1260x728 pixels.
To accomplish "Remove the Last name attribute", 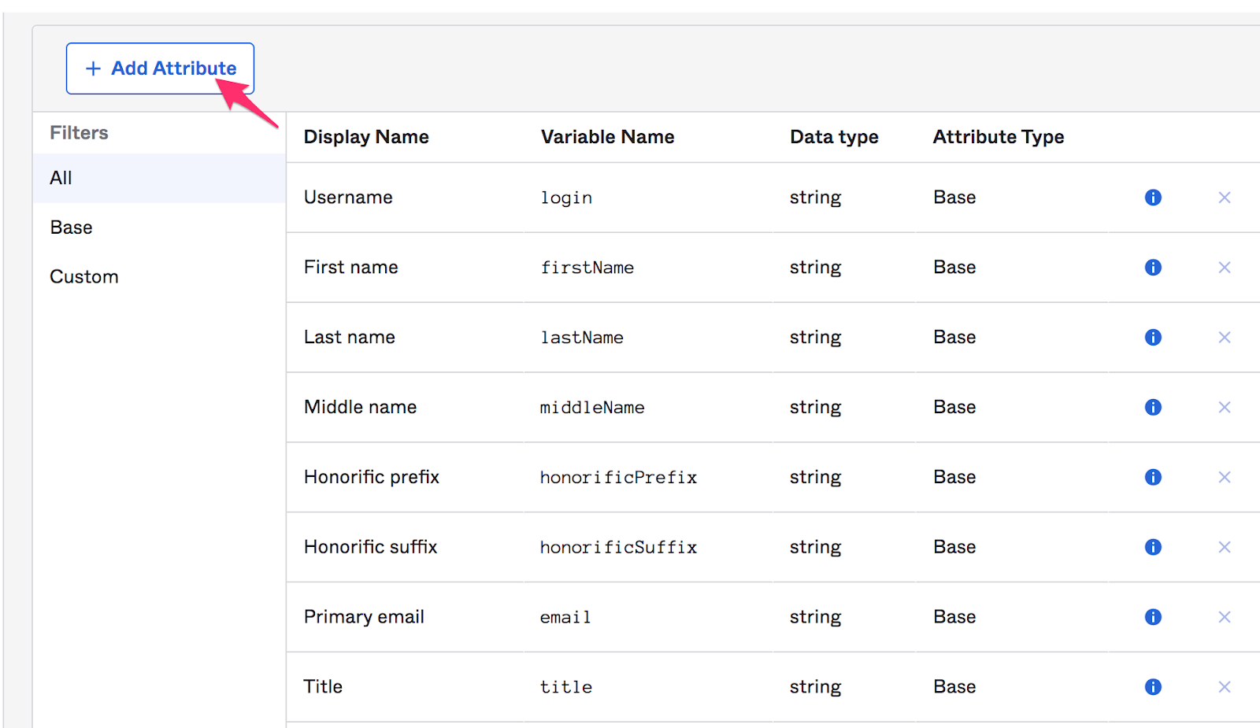I will (1225, 338).
